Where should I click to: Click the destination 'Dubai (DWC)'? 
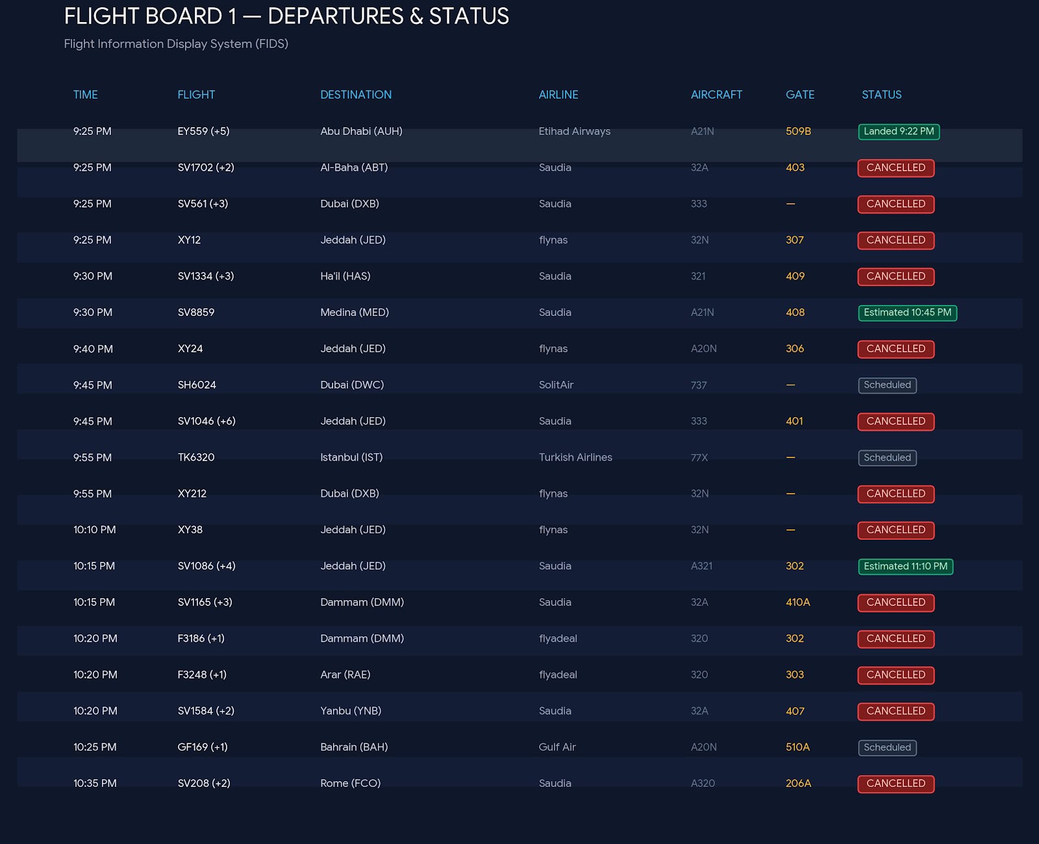pos(352,385)
